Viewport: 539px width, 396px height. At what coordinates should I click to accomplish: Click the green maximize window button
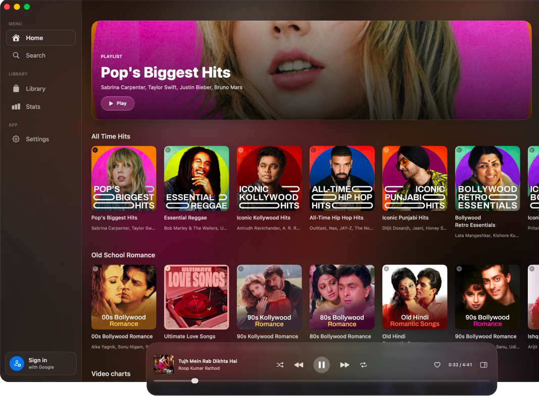click(27, 7)
